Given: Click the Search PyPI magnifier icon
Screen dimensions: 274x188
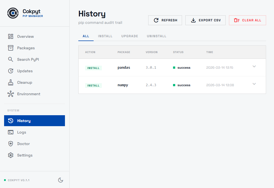Looking at the screenshot, I should (11, 59).
